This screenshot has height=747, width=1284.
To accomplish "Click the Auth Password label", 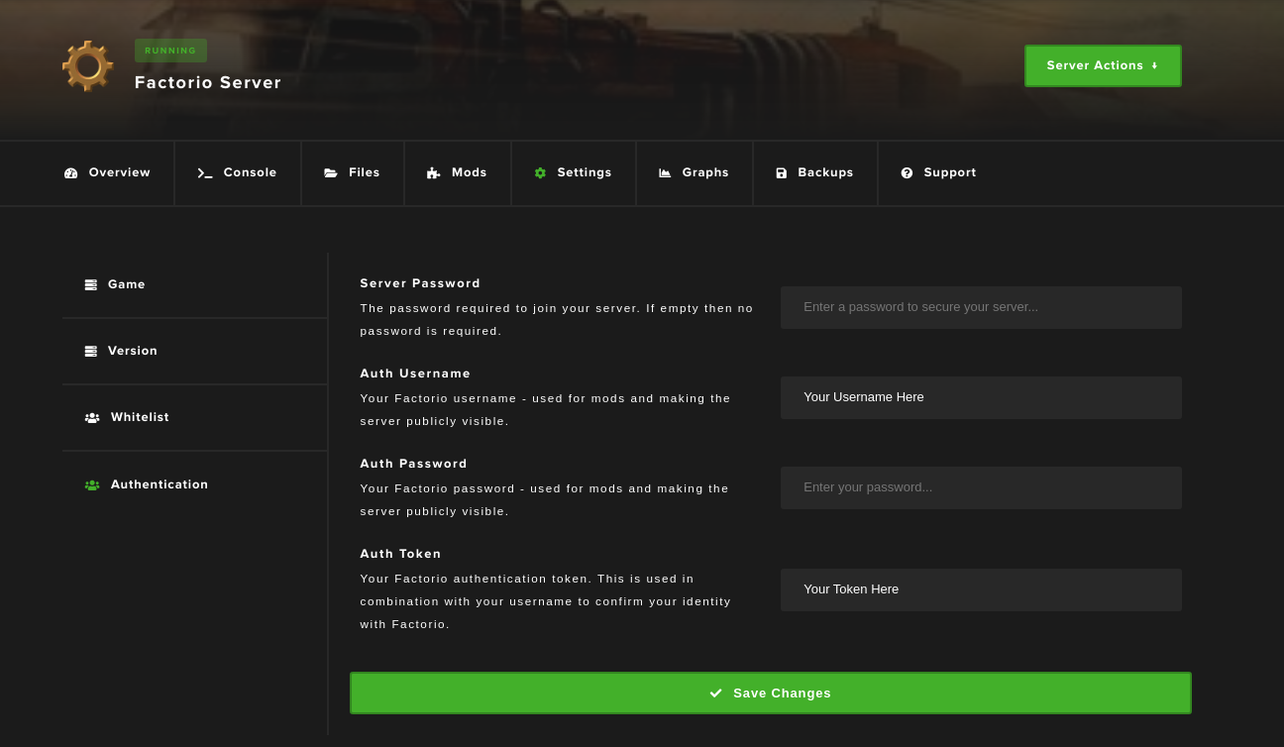I will pos(413,464).
